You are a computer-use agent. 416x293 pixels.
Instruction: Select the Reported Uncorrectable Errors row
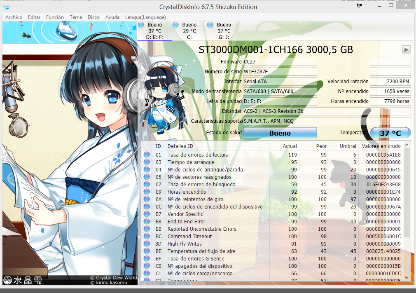273,229
